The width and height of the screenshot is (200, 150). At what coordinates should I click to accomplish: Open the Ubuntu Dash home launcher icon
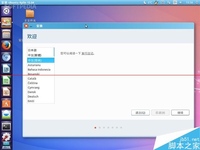pyautogui.click(x=6, y=11)
